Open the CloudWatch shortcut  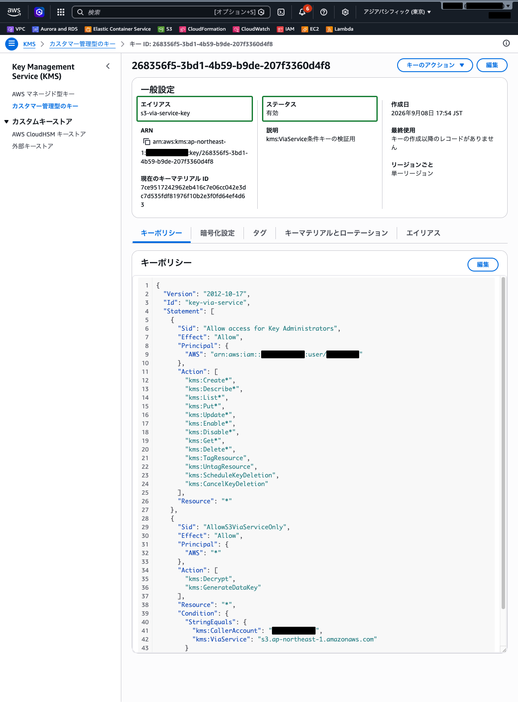(251, 29)
